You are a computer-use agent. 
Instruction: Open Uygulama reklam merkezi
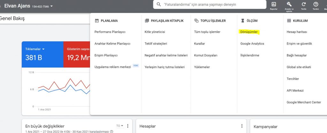113,67
